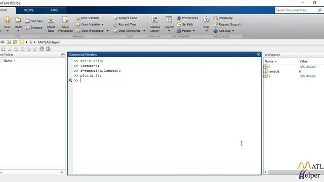Click Clear Commands
324x182 pixels.
pos(127,31)
